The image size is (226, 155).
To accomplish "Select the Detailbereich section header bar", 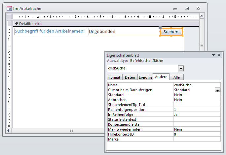I will [106, 24].
